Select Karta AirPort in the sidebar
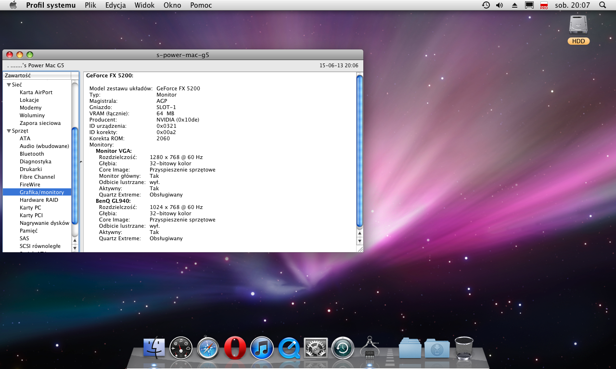This screenshot has height=369, width=616. 36,92
